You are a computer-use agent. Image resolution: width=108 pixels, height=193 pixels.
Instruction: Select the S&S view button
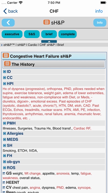pos(32,34)
